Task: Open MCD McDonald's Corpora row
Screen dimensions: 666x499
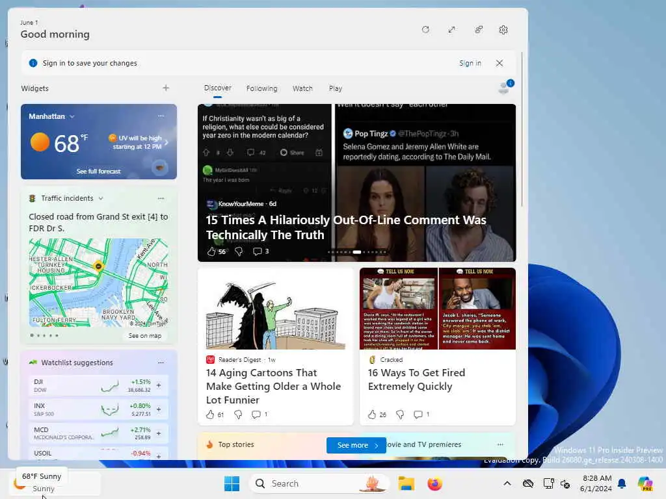Action: tap(99, 433)
